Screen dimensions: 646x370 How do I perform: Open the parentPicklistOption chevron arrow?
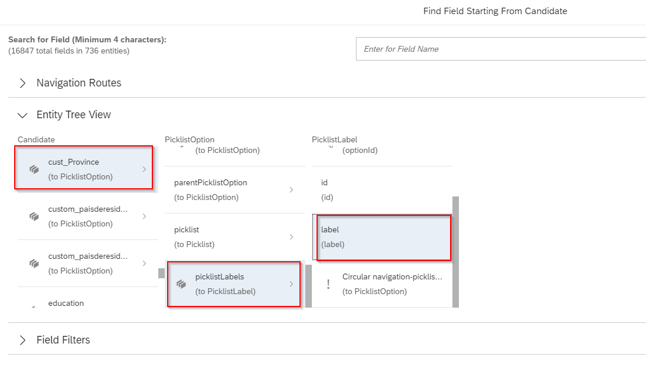pos(291,190)
